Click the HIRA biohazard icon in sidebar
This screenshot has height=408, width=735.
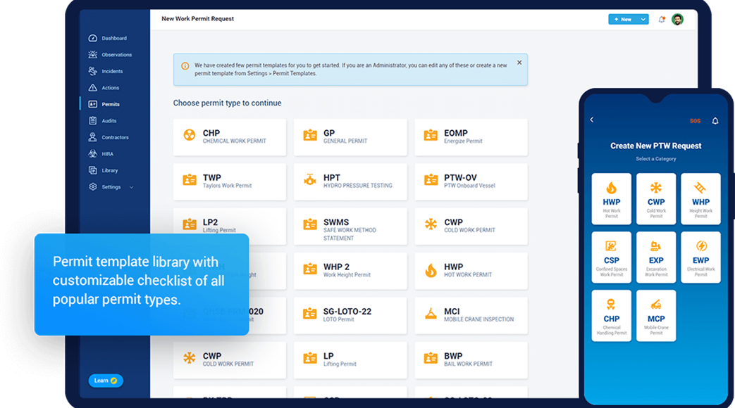(x=93, y=154)
